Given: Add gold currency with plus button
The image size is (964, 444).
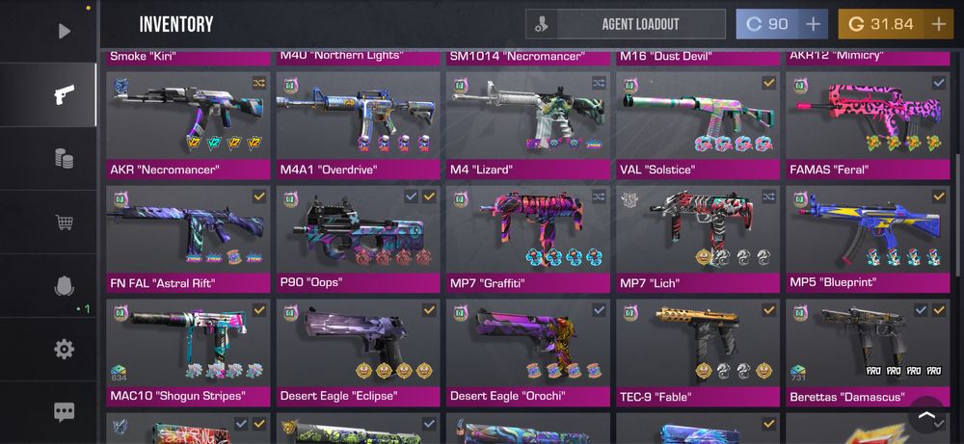Looking at the screenshot, I should point(939,24).
